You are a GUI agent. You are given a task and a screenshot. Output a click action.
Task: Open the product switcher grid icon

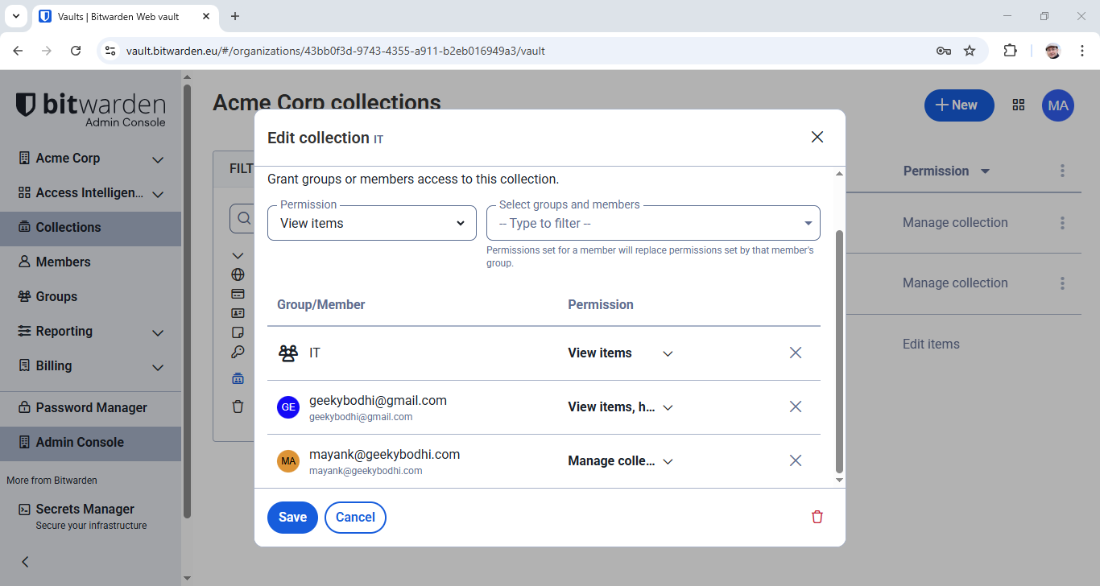pyautogui.click(x=1019, y=105)
